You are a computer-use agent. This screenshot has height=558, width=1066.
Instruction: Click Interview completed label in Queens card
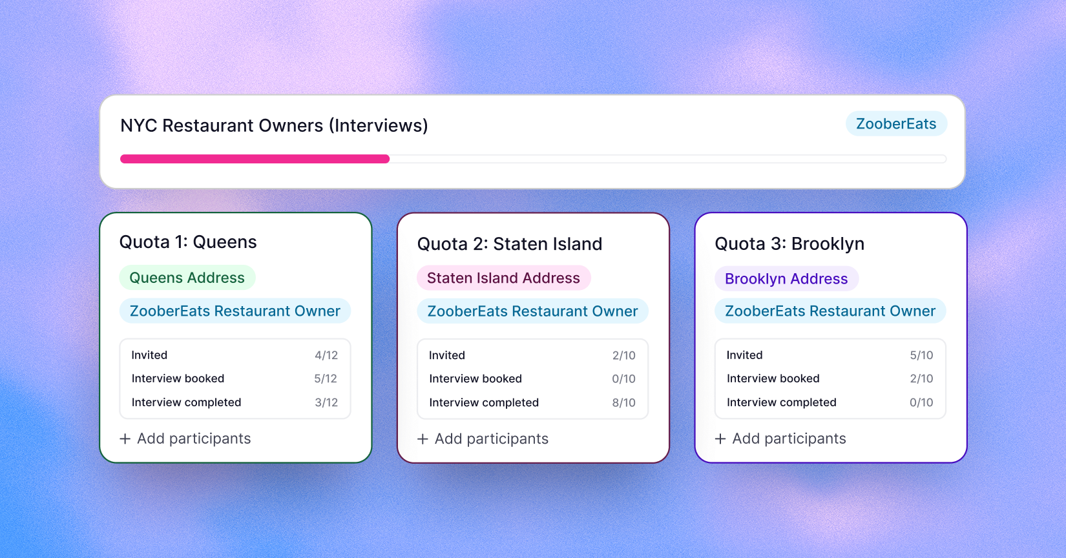click(x=187, y=402)
